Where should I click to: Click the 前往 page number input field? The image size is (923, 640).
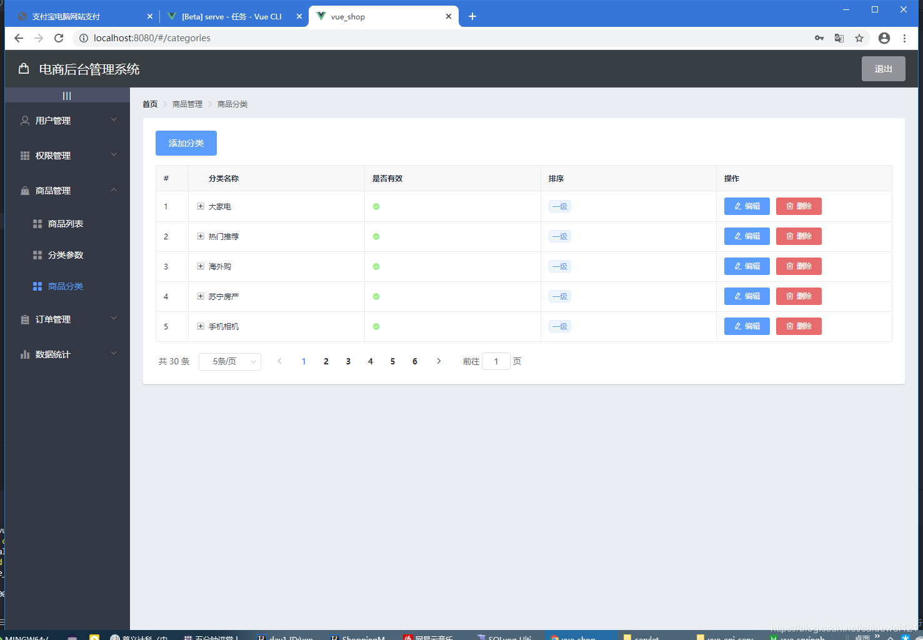tap(496, 361)
